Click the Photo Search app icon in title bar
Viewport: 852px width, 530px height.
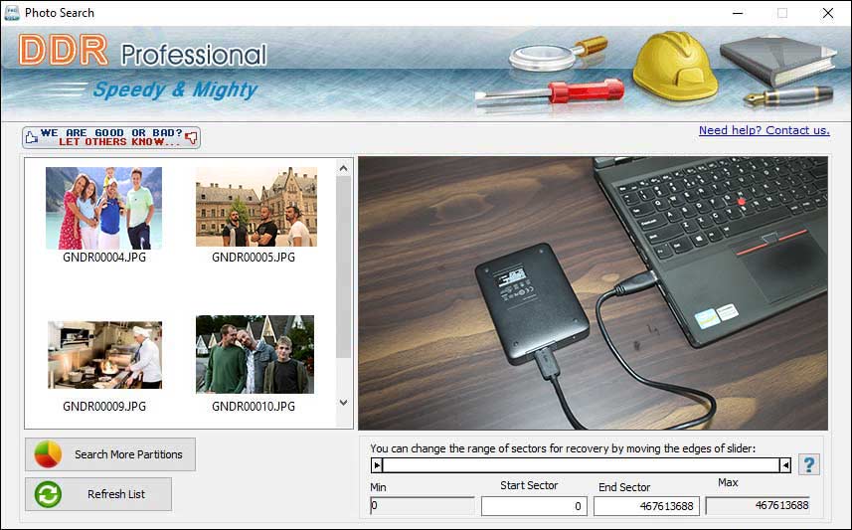pos(11,13)
